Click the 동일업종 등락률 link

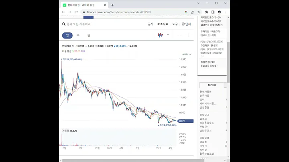coord(208,66)
